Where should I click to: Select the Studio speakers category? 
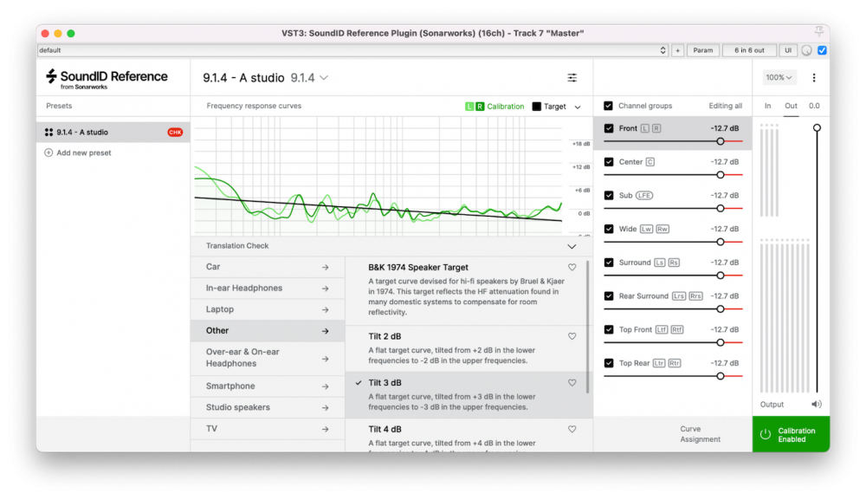pyautogui.click(x=268, y=407)
